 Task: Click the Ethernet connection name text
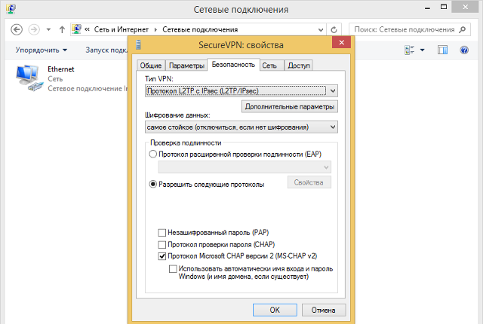[x=60, y=69]
